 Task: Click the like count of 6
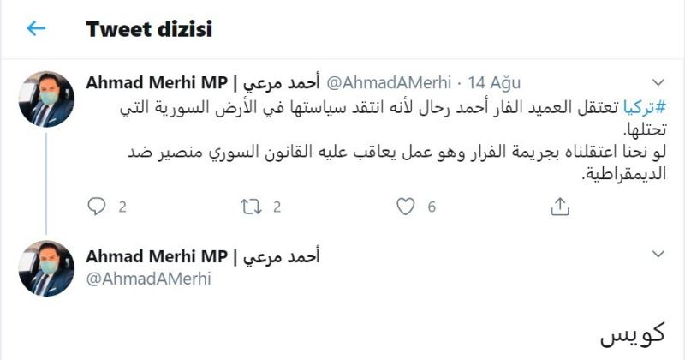432,207
